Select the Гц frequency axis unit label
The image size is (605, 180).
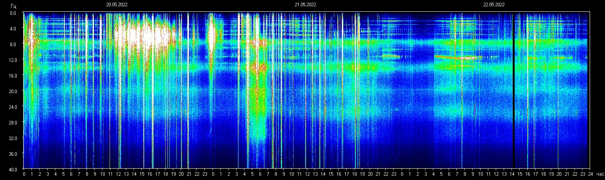click(13, 5)
